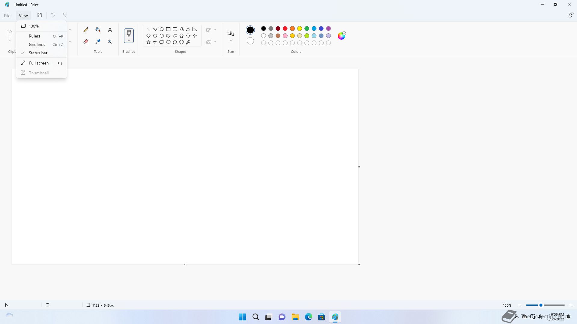Select the Color picker eyedropper tool
The image size is (577, 324).
pos(98,42)
